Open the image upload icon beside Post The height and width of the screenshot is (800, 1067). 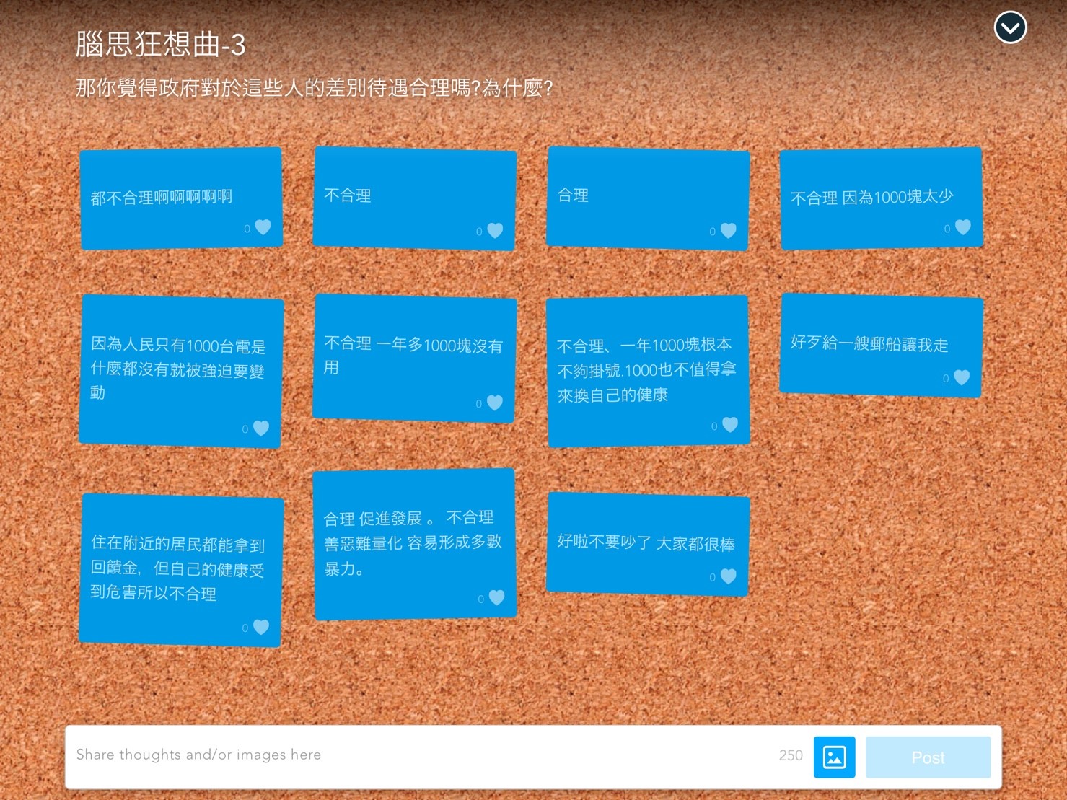[834, 757]
